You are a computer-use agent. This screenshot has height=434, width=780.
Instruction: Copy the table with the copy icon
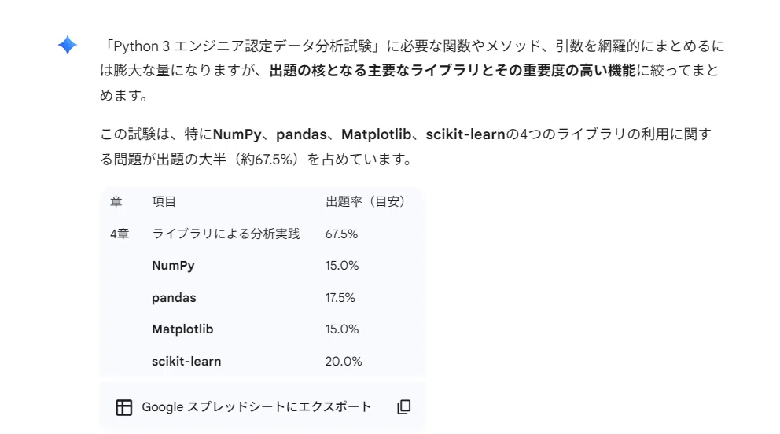404,406
